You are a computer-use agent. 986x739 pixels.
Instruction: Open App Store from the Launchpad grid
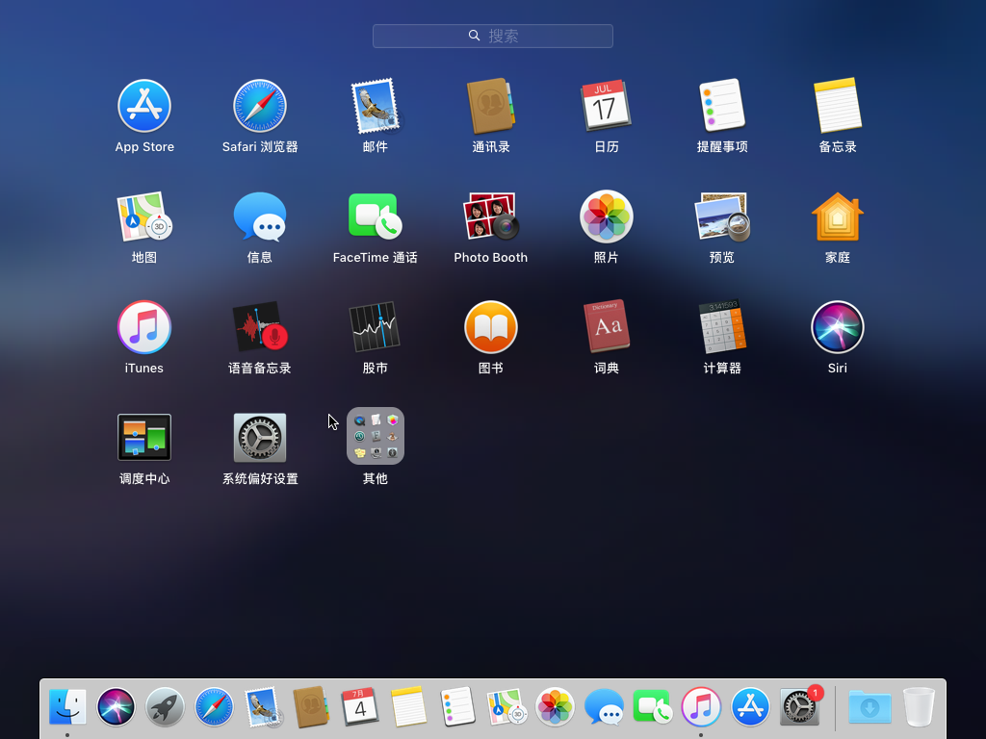click(144, 106)
